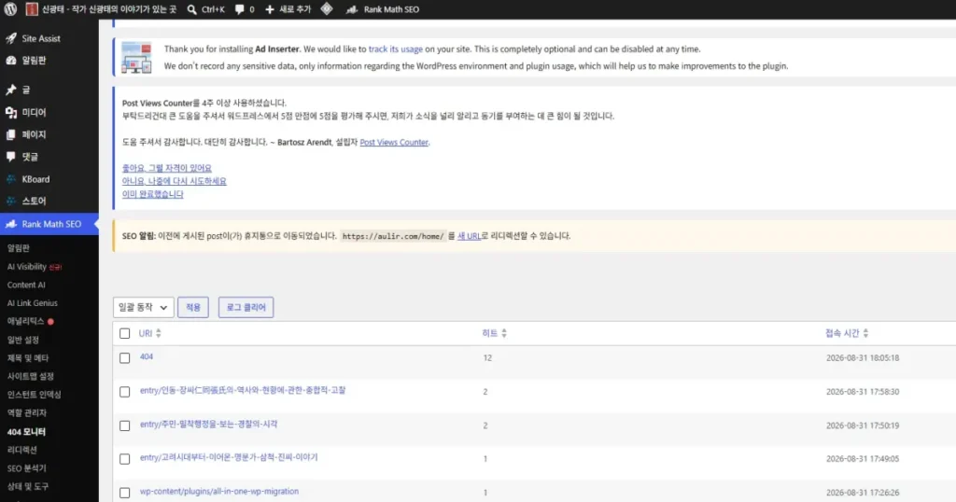Click the site title 신광태 in admin bar
This screenshot has width=956, height=502.
[109, 9]
